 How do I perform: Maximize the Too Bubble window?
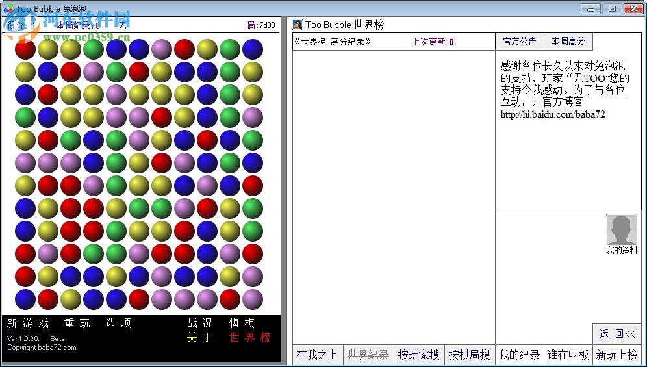point(612,8)
